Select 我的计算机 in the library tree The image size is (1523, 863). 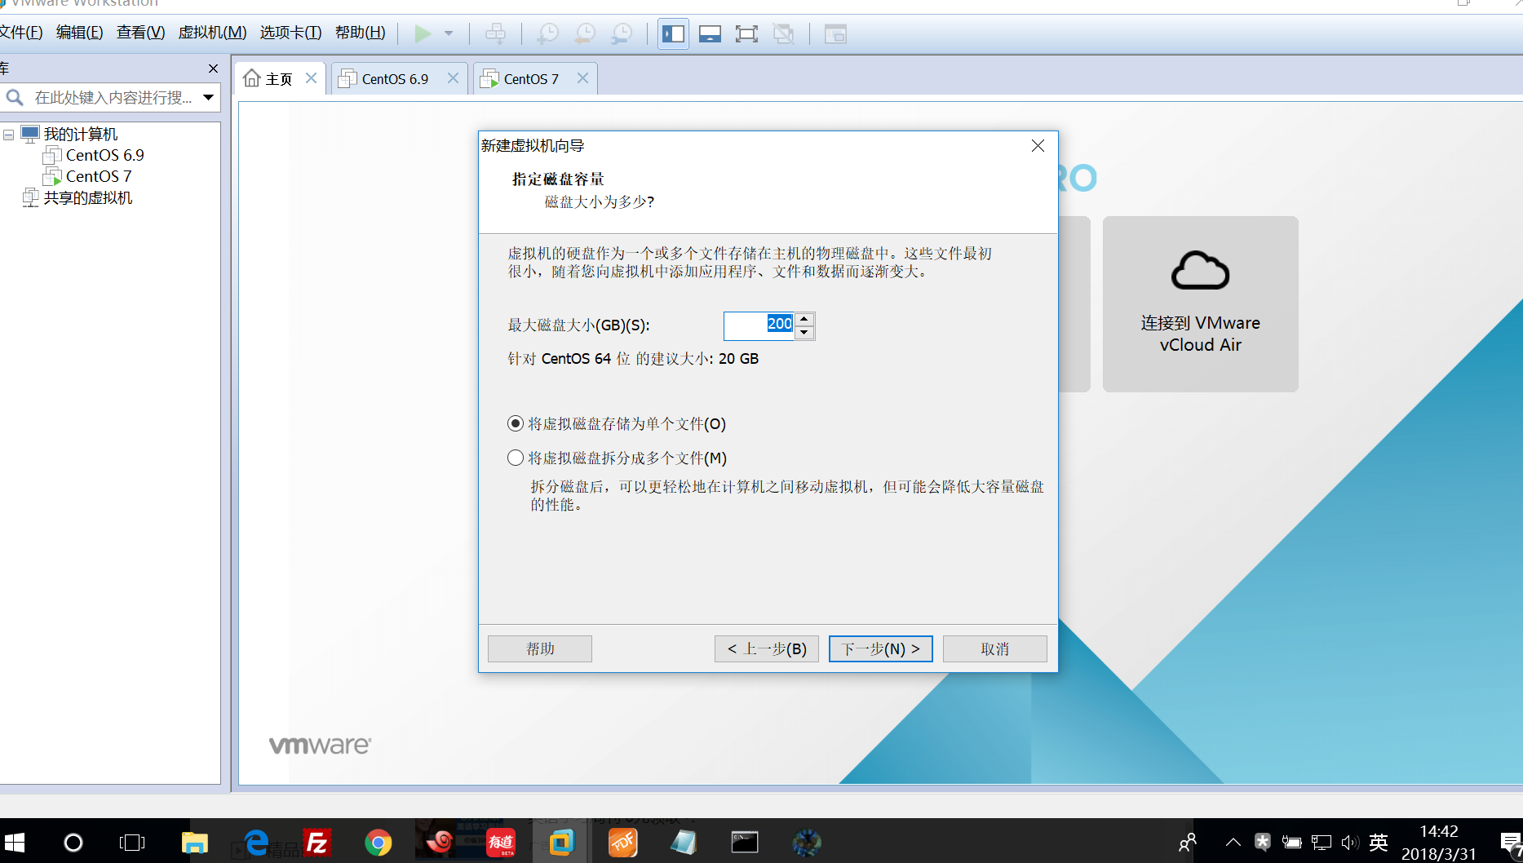[x=80, y=134]
